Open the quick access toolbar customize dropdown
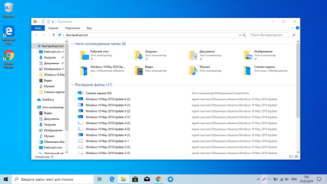The image size is (327, 184). (x=53, y=22)
